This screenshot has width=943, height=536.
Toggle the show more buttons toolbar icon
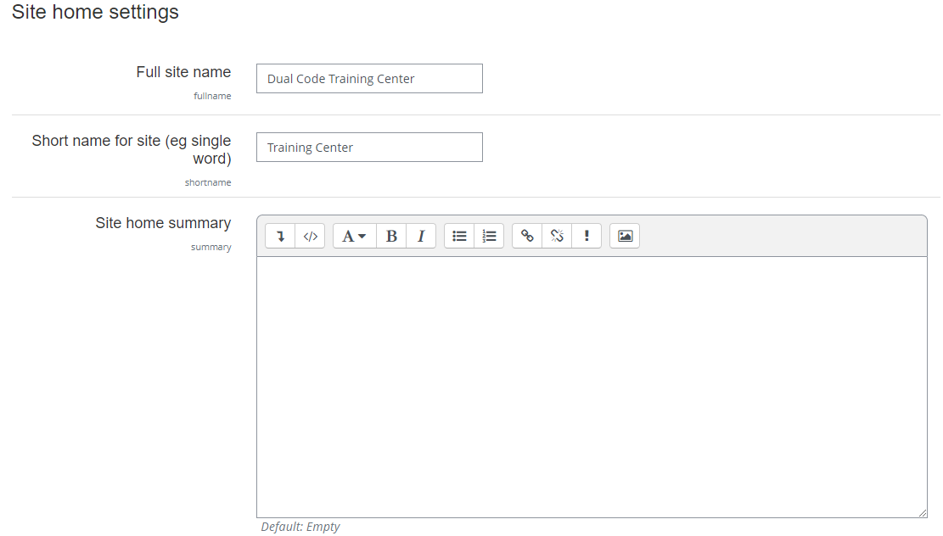[280, 236]
